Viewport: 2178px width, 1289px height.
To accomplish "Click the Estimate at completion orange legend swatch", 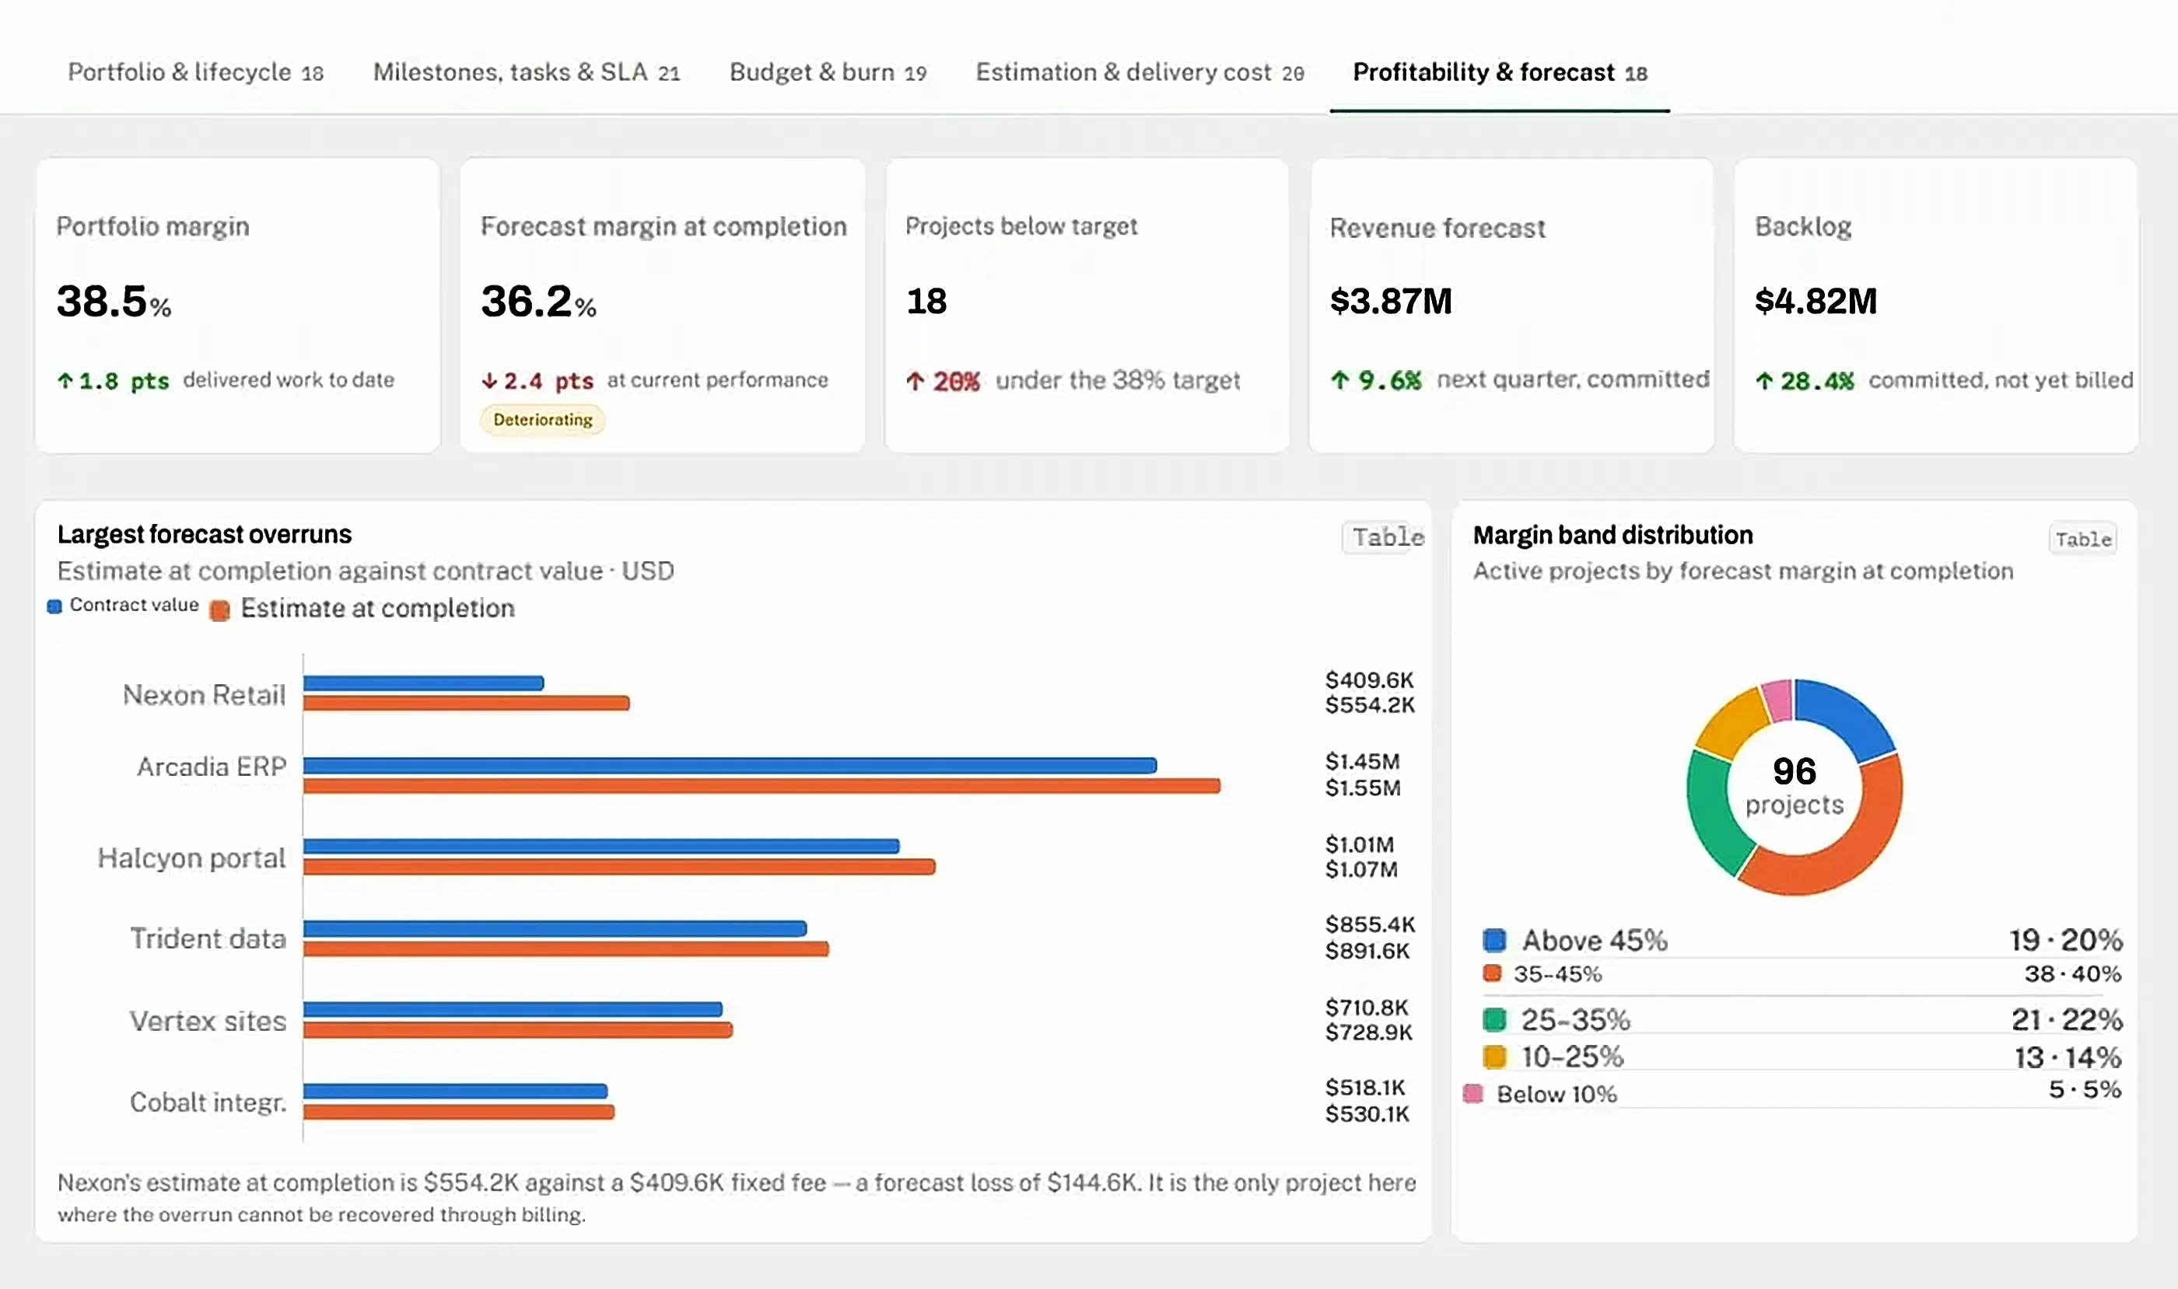I will [x=221, y=610].
